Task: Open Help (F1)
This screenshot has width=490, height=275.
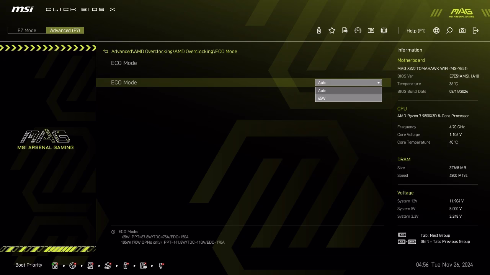Action: (x=416, y=31)
